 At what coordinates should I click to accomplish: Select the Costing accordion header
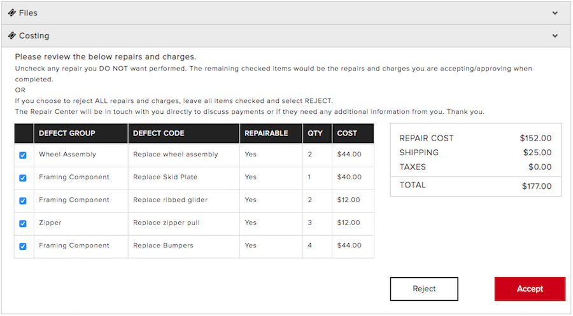point(286,36)
